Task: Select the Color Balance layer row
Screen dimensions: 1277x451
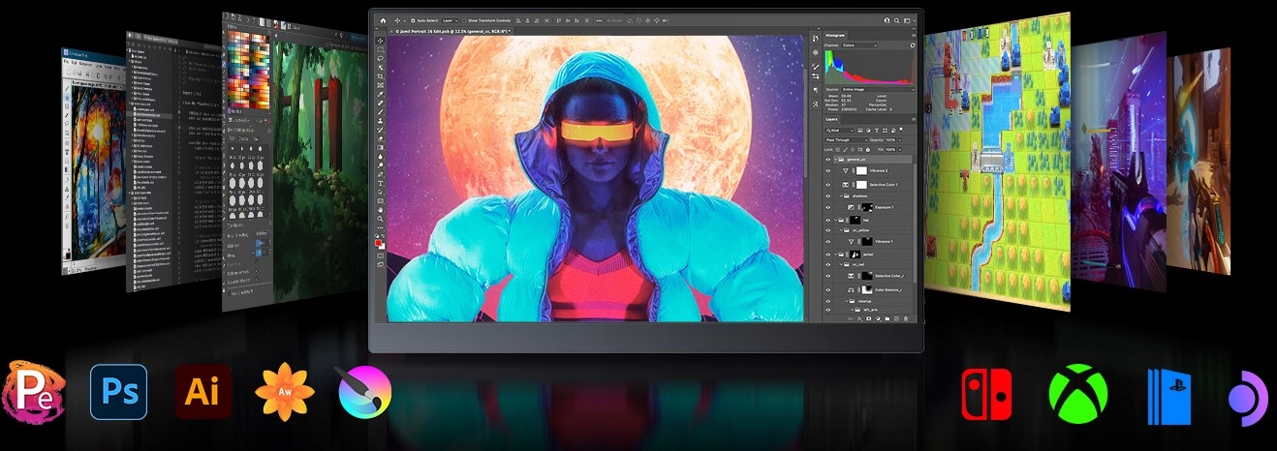Action: (x=867, y=289)
